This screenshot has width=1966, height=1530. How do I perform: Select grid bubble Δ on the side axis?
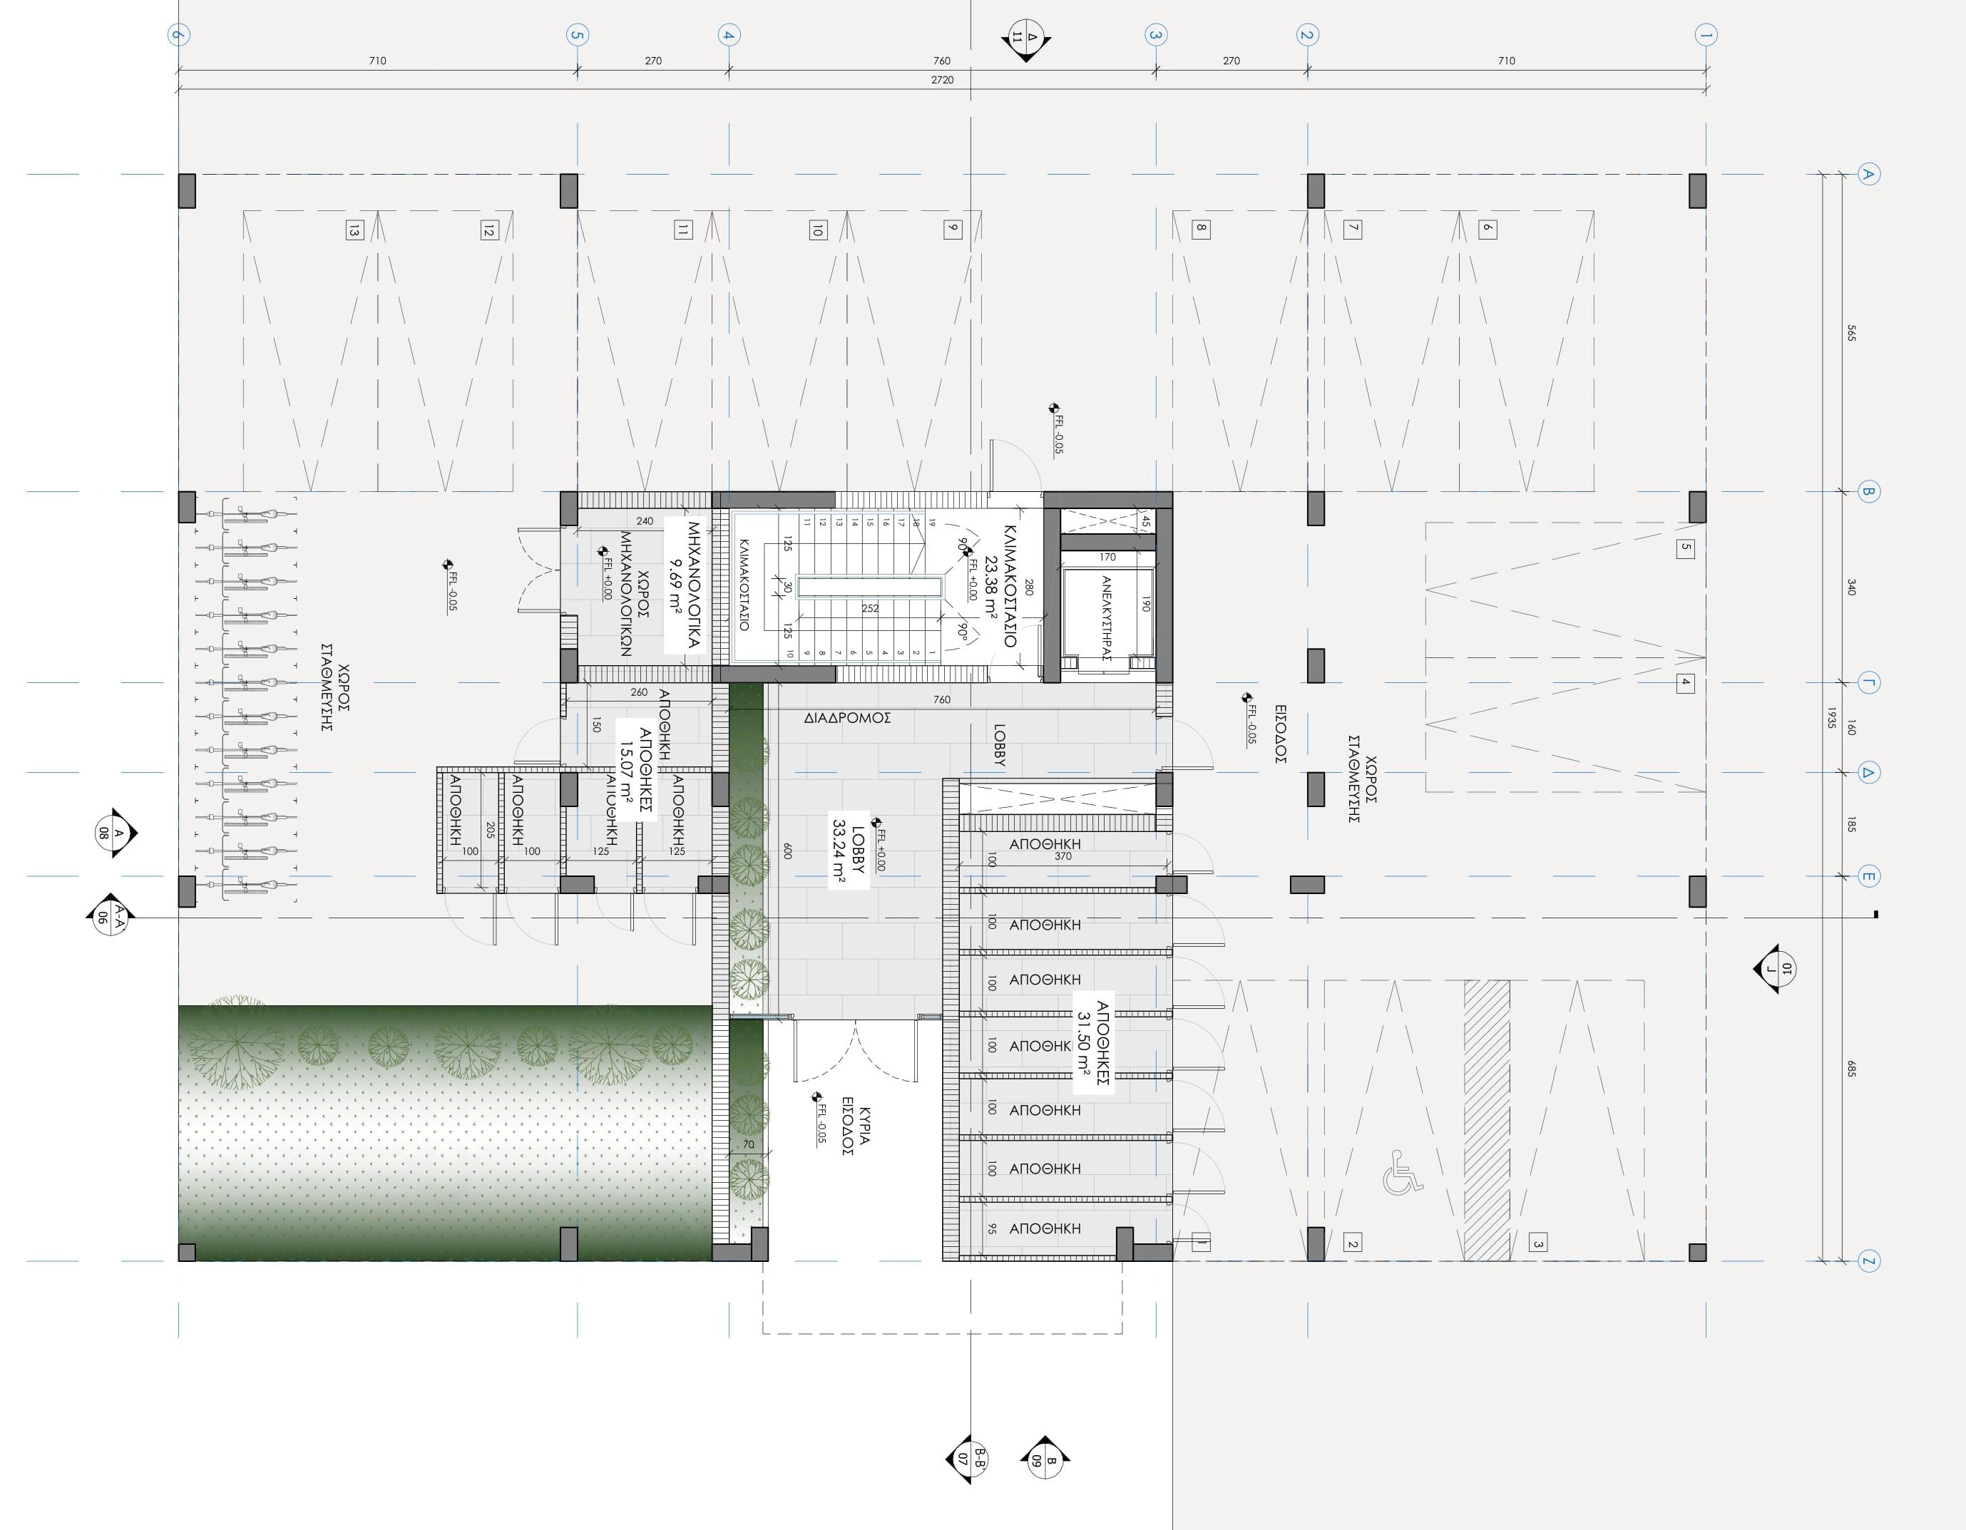coord(1868,772)
